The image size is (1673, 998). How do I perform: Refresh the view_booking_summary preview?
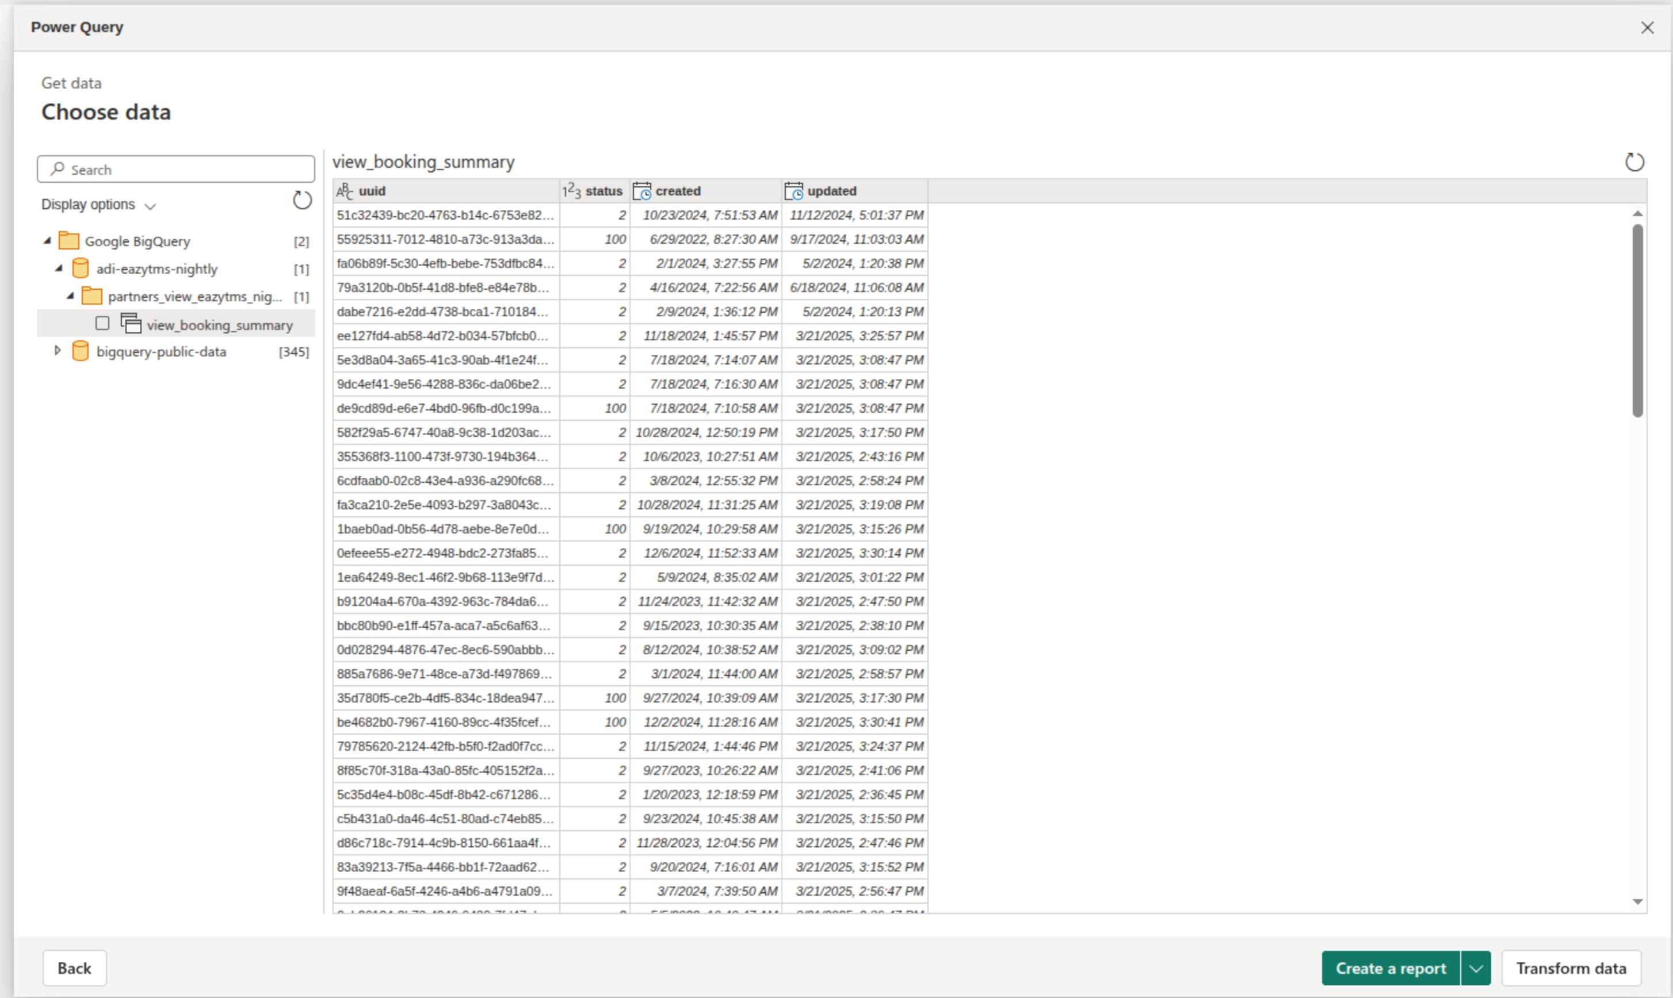click(x=1634, y=162)
